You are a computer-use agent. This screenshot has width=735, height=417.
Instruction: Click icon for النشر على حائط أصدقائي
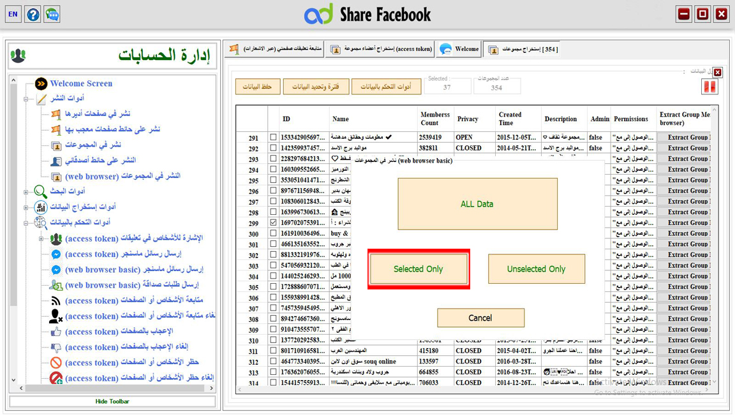point(56,161)
